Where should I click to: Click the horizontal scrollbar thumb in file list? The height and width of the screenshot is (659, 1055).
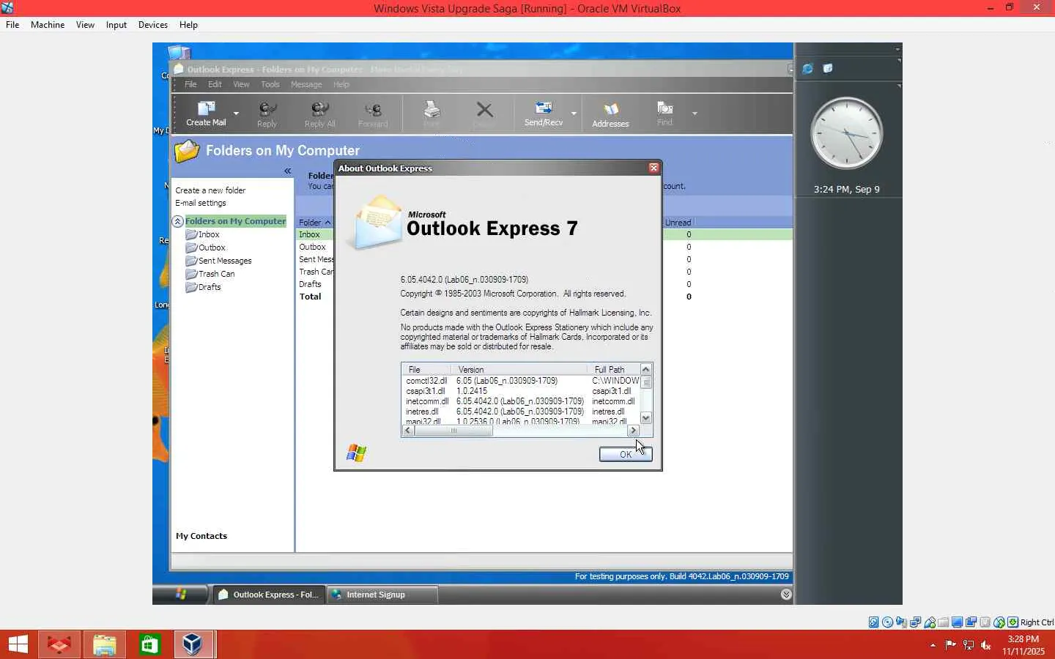[x=454, y=431]
